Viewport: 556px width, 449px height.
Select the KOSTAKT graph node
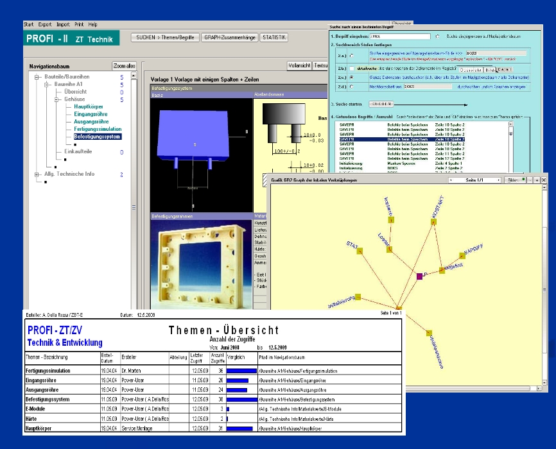click(434, 223)
